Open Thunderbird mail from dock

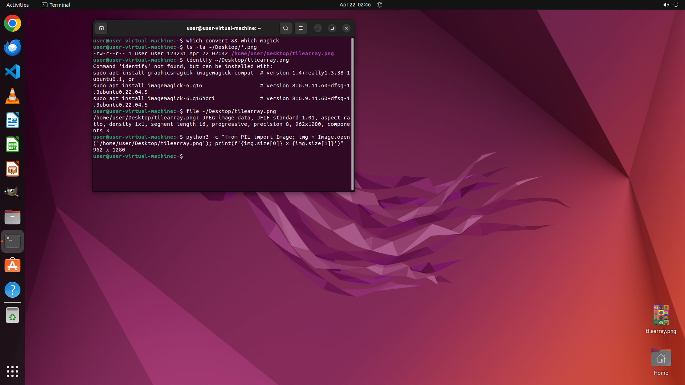(12, 48)
